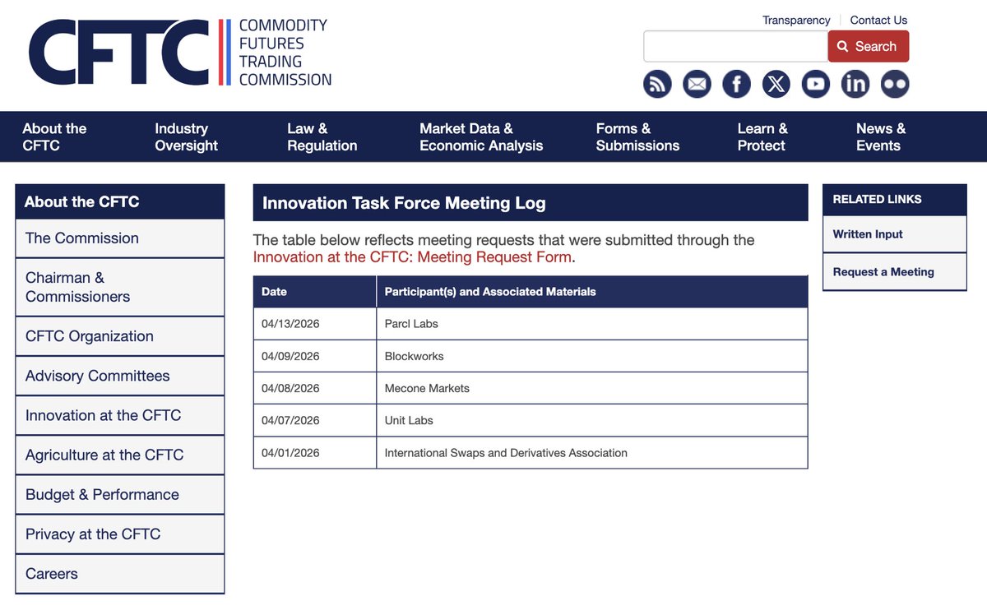Open the Flickr photos icon
This screenshot has height=610, width=987.
tap(894, 84)
